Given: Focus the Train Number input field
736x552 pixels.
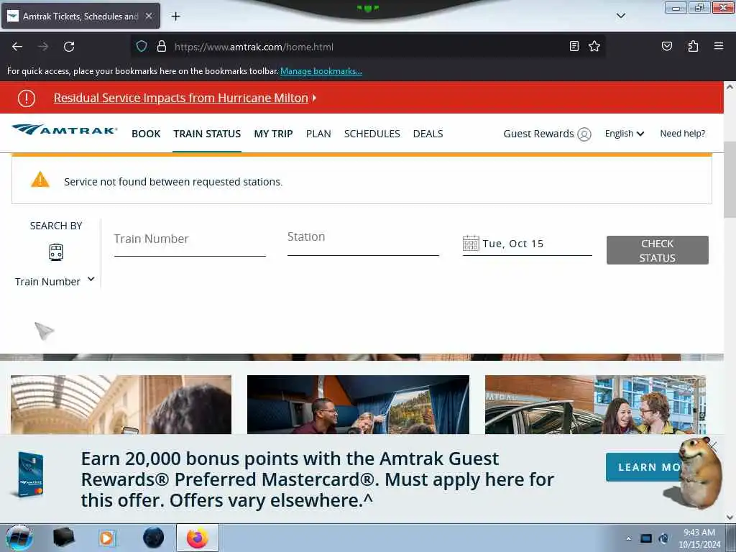Looking at the screenshot, I should [x=190, y=243].
